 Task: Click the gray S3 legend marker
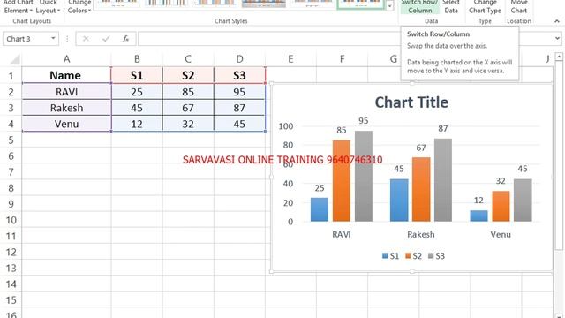(x=431, y=255)
